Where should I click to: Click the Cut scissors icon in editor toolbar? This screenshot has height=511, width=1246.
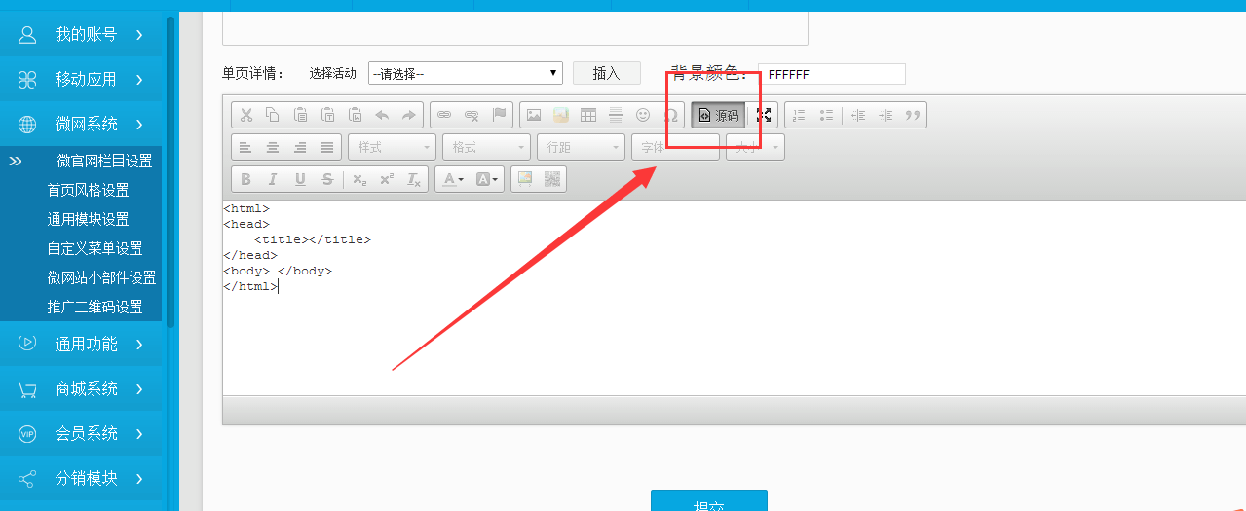click(x=246, y=115)
